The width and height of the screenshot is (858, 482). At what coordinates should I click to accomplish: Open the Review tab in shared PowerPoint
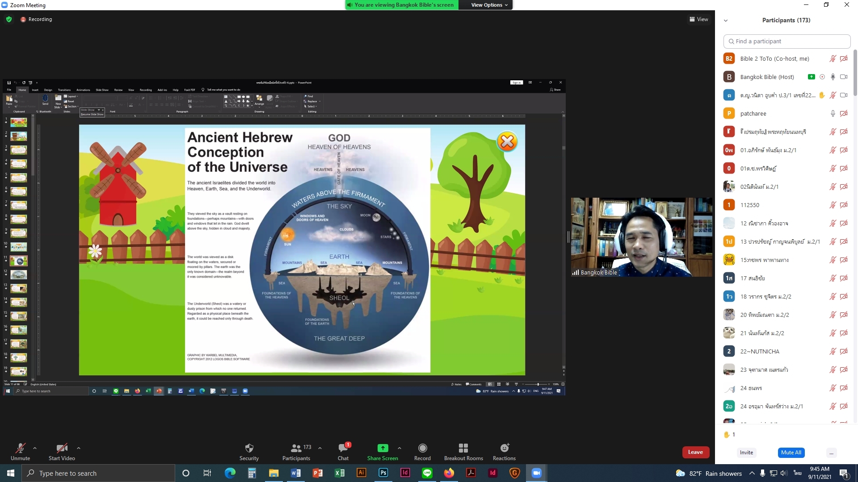pos(118,90)
